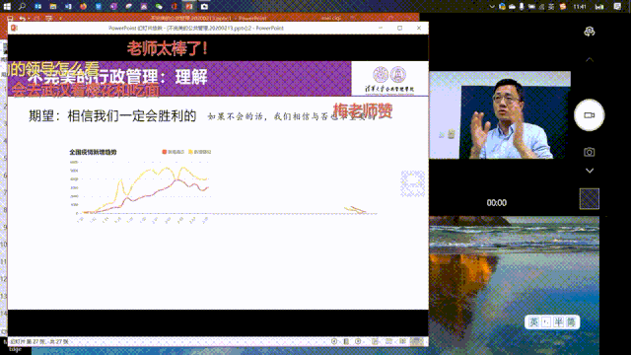Image resolution: width=631 pixels, height=355 pixels.
Task: Launch Firefox from the taskbar
Action: point(83,7)
